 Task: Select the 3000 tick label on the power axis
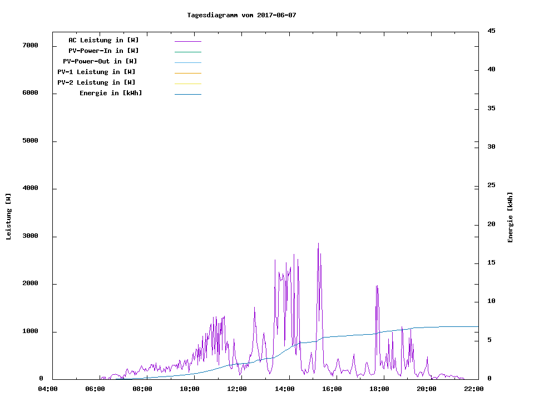click(29, 237)
